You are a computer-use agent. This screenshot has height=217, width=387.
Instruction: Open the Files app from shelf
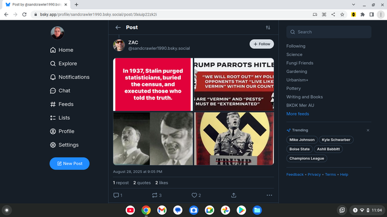[257, 210]
